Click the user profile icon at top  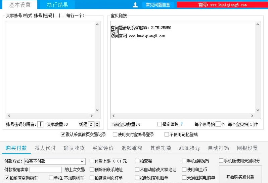click(135, 5)
